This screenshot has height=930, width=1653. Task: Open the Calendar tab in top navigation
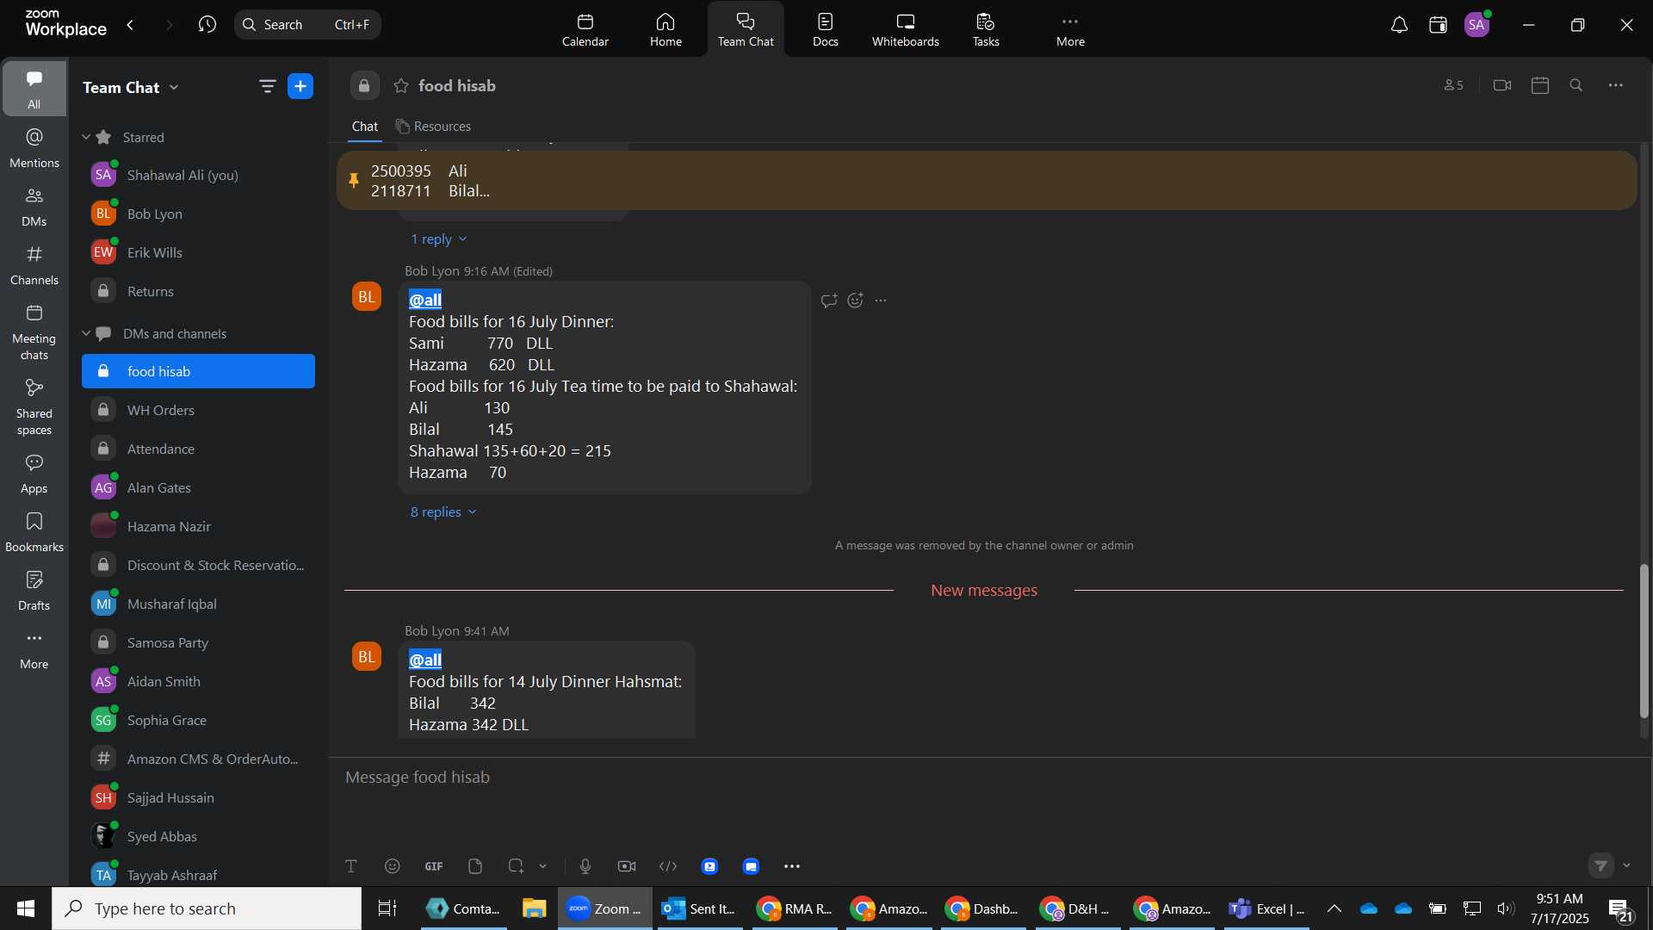pyautogui.click(x=585, y=29)
